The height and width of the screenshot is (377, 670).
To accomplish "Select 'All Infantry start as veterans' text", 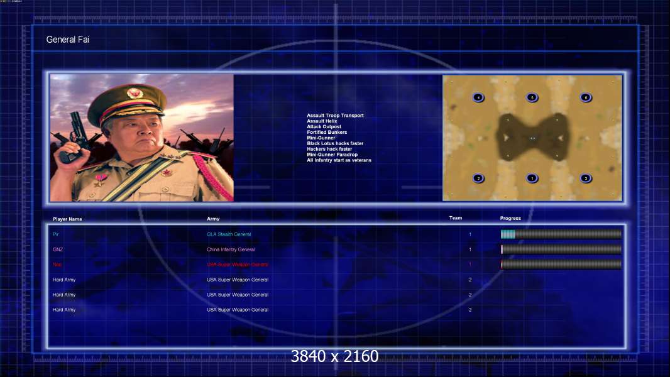I will pos(339,160).
